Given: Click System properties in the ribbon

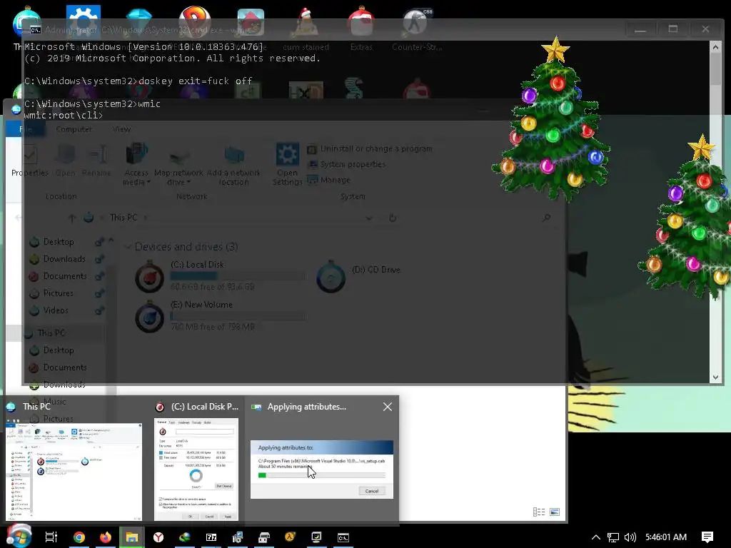Looking at the screenshot, I should tap(346, 164).
